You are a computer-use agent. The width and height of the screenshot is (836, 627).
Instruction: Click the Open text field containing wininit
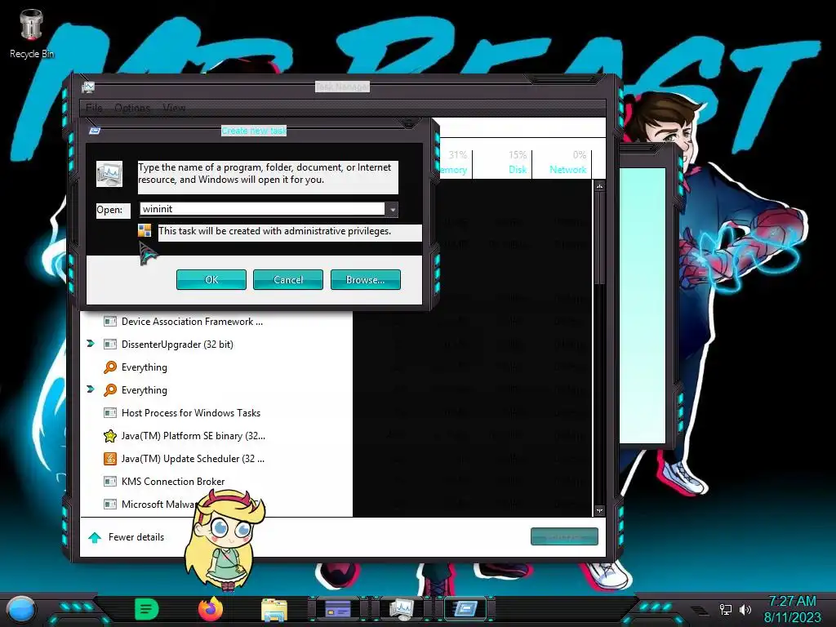tap(262, 209)
